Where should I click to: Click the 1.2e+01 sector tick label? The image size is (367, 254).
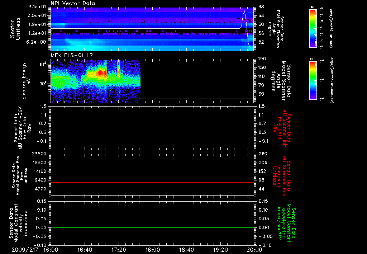point(37,33)
